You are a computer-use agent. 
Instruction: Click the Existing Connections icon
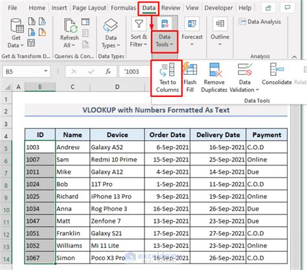(x=42, y=32)
